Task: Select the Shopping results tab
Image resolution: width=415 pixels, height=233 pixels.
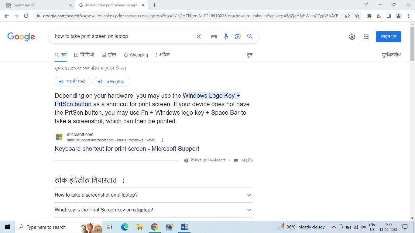Action: tap(136, 55)
